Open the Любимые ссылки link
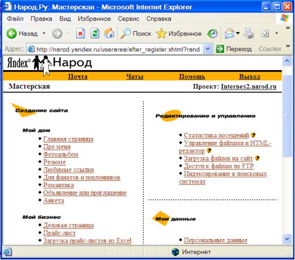The image size is (295, 260). tap(69, 170)
